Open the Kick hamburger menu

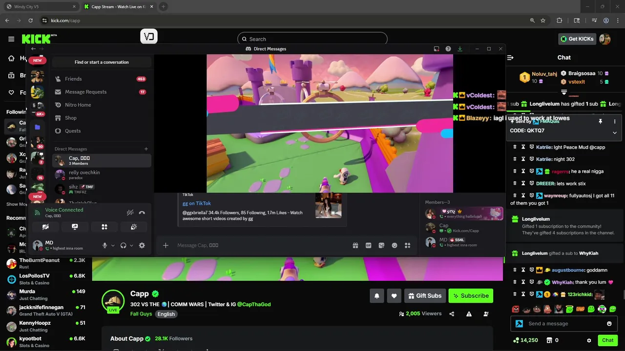tap(11, 39)
